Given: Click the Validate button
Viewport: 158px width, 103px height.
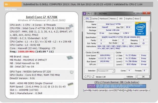Looking at the screenshot, I should point(130,77).
